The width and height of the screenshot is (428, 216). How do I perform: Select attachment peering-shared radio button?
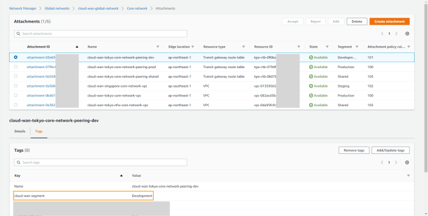[16, 76]
